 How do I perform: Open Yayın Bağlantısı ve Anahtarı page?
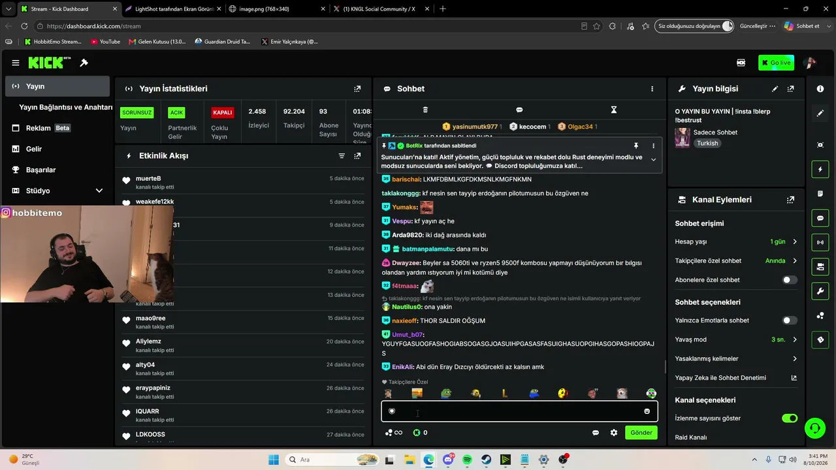coord(66,107)
